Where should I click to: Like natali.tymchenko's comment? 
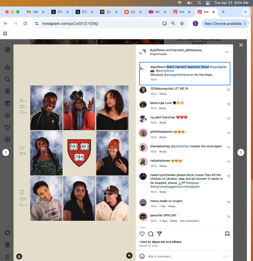click(x=229, y=176)
